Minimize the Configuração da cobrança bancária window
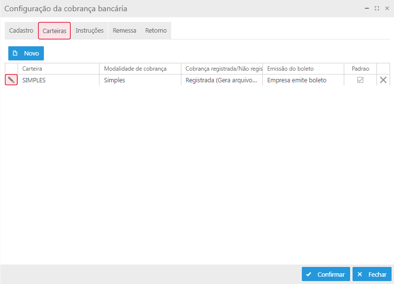Viewport: 394px width, 284px height. click(367, 8)
